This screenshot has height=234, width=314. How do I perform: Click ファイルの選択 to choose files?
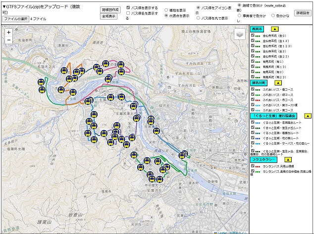pos(16,18)
